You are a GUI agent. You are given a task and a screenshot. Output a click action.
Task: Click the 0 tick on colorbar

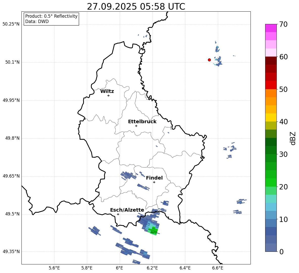coord(281,252)
